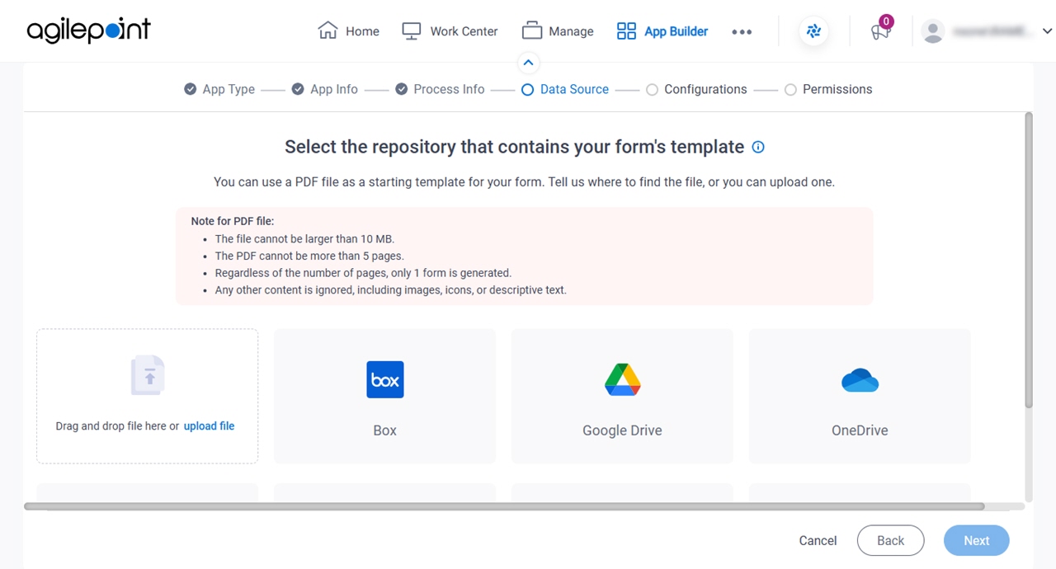Click text about only 1 form generated
The width and height of the screenshot is (1056, 569).
click(x=363, y=273)
